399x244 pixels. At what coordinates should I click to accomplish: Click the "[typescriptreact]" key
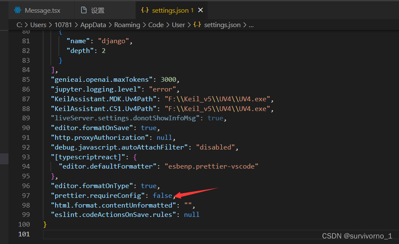tap(88, 157)
